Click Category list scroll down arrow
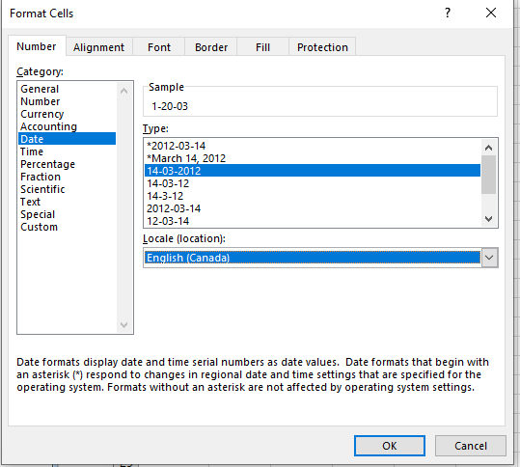Image resolution: width=520 pixels, height=467 pixels. (x=124, y=325)
